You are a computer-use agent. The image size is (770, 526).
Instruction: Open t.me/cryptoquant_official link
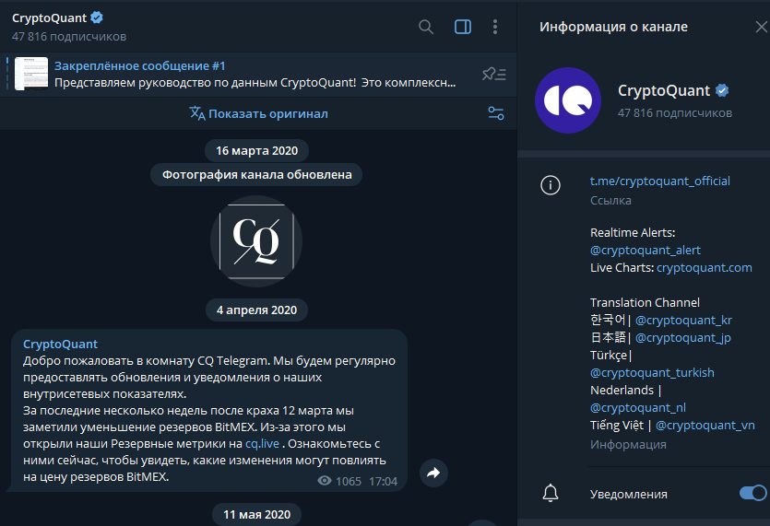660,181
